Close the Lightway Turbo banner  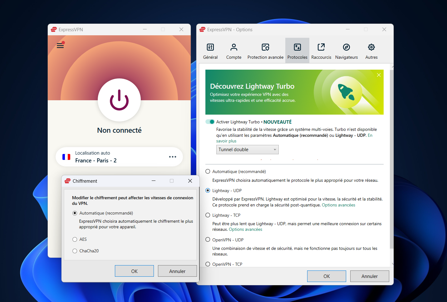(x=379, y=75)
